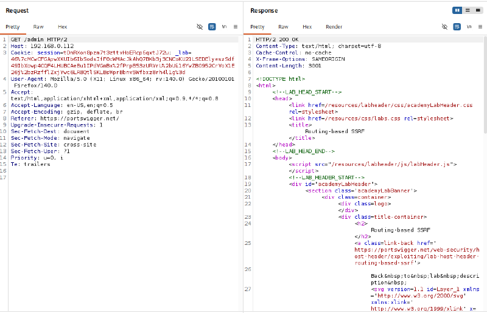
Task: Click the Sec-Fetch-Dest: document line
Action: [x=50, y=131]
